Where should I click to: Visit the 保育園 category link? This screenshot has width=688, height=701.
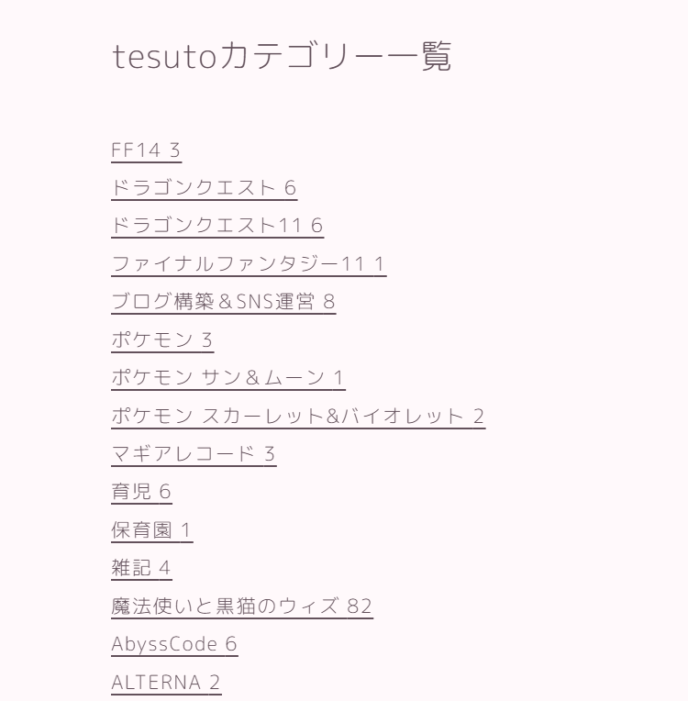152,530
